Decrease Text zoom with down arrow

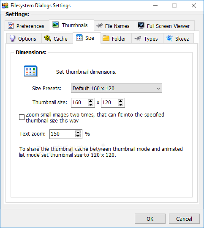78,136
